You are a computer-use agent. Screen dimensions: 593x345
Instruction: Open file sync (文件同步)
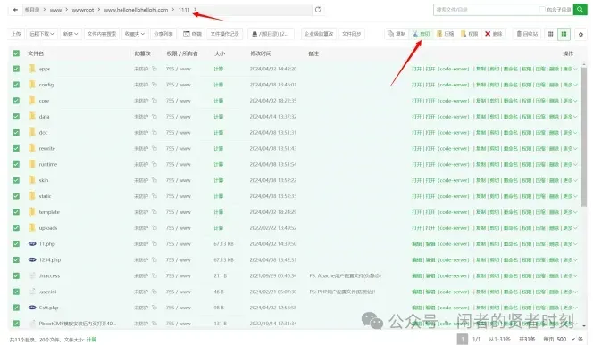[x=351, y=34]
